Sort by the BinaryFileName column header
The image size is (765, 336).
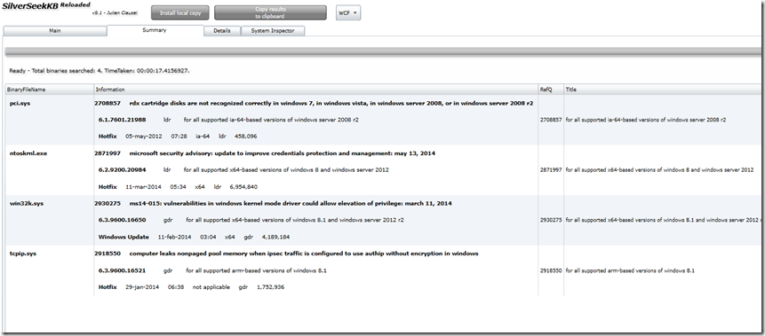[49, 90]
